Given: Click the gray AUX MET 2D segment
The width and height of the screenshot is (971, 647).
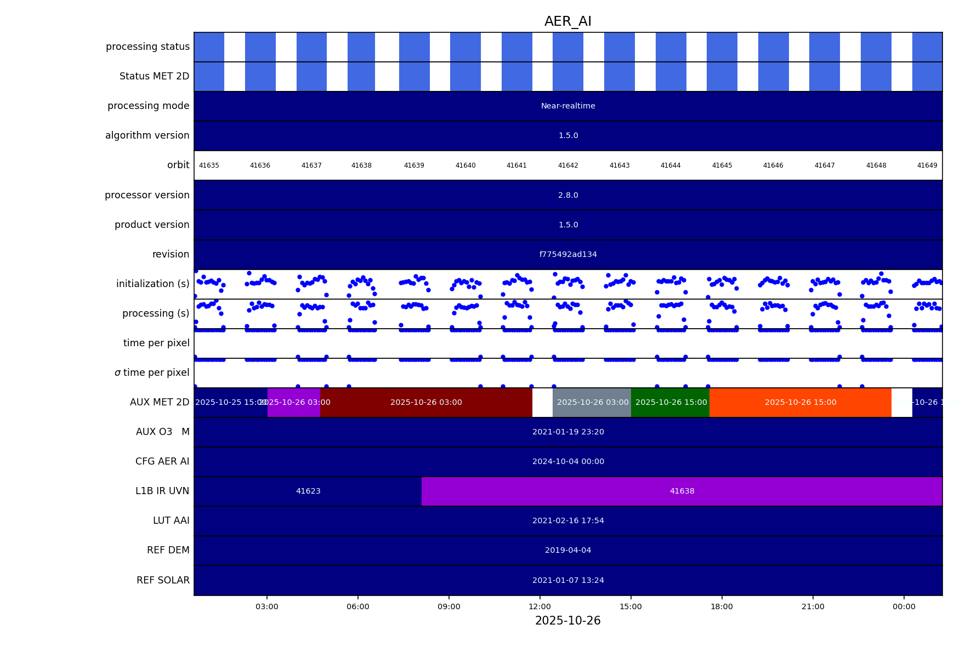Looking at the screenshot, I should point(592,403).
